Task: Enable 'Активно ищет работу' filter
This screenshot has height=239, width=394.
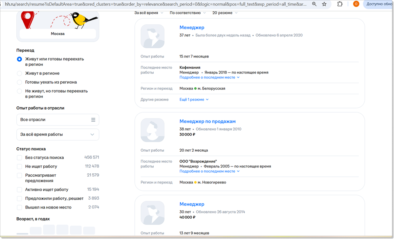Action: point(19,190)
